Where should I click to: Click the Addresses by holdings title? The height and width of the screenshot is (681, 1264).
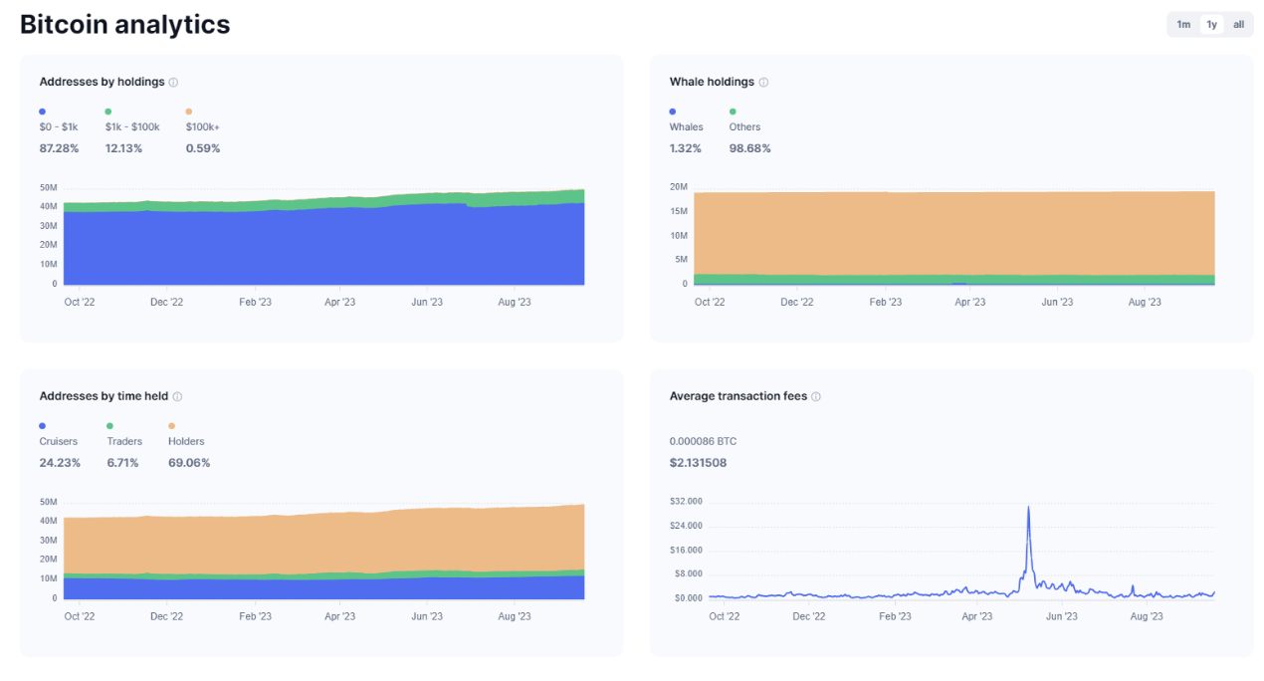102,83
